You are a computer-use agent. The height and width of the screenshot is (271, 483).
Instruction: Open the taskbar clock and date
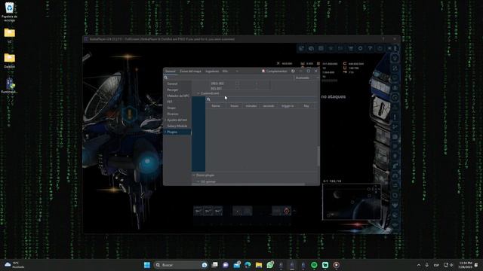465,265
